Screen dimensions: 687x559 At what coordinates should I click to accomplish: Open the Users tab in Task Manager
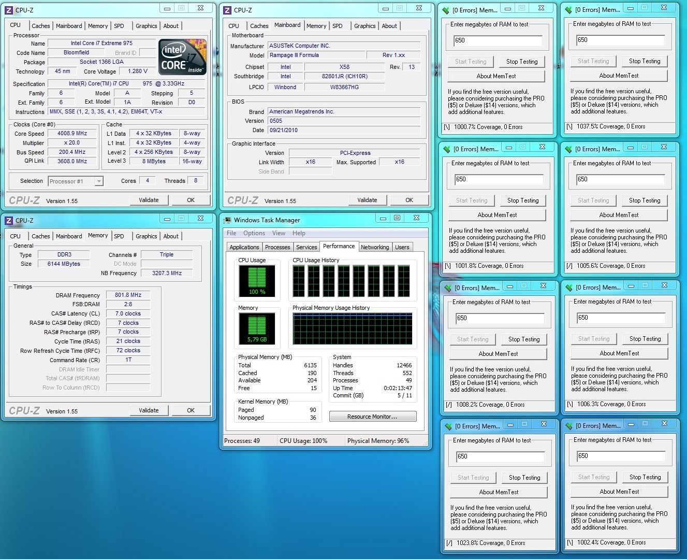(x=402, y=247)
